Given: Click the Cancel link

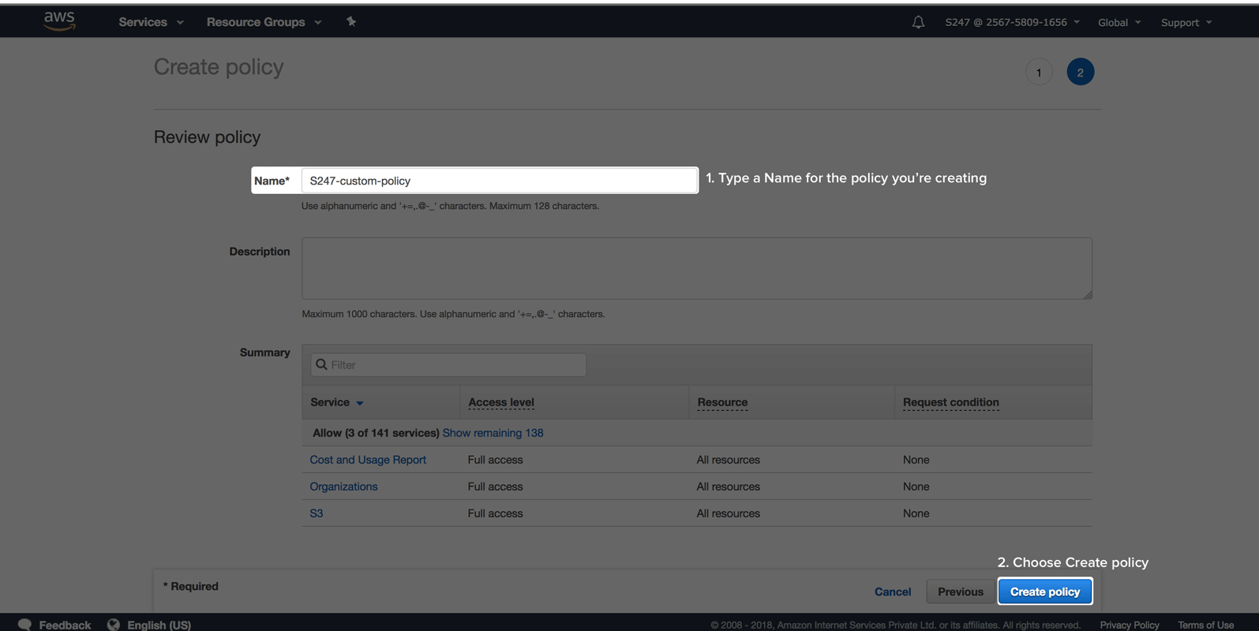Looking at the screenshot, I should [x=892, y=592].
